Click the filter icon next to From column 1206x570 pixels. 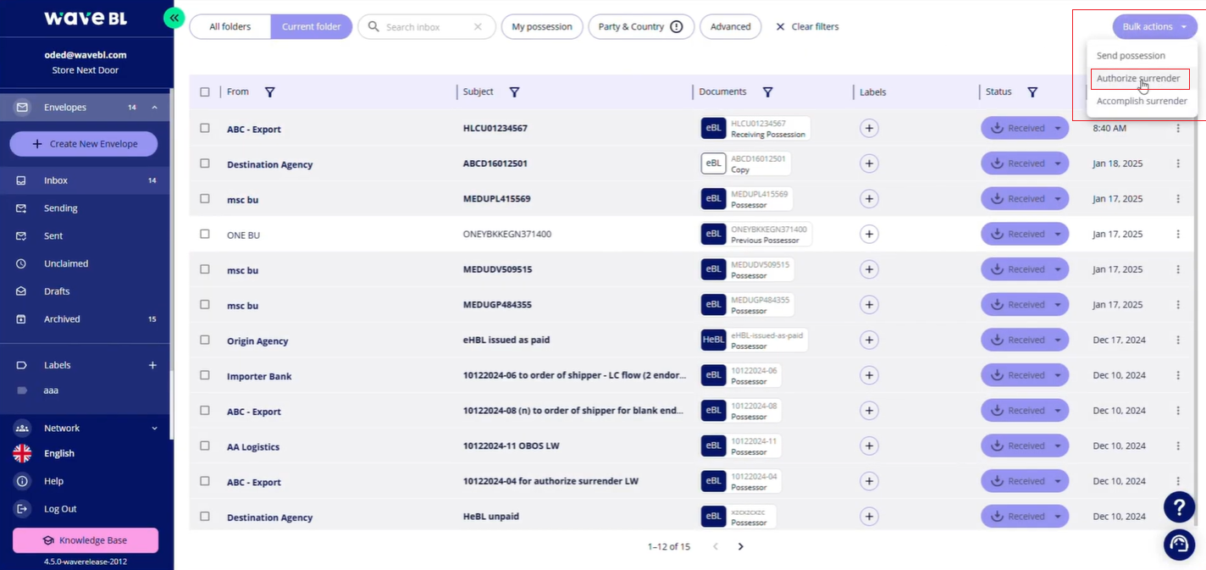pyautogui.click(x=269, y=91)
